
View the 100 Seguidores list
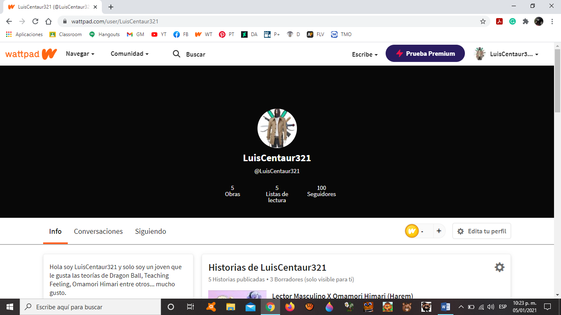coord(322,191)
